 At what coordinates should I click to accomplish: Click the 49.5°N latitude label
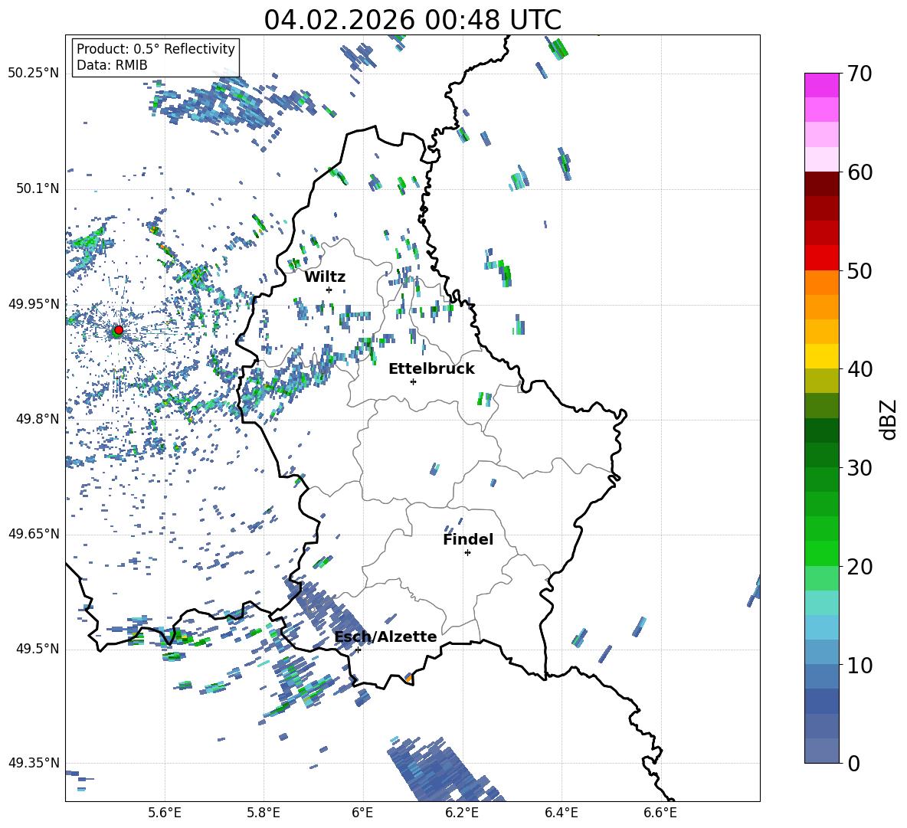point(38,649)
